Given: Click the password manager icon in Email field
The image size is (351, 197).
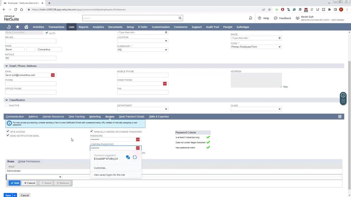Looking at the screenshot, I should coord(53,75).
